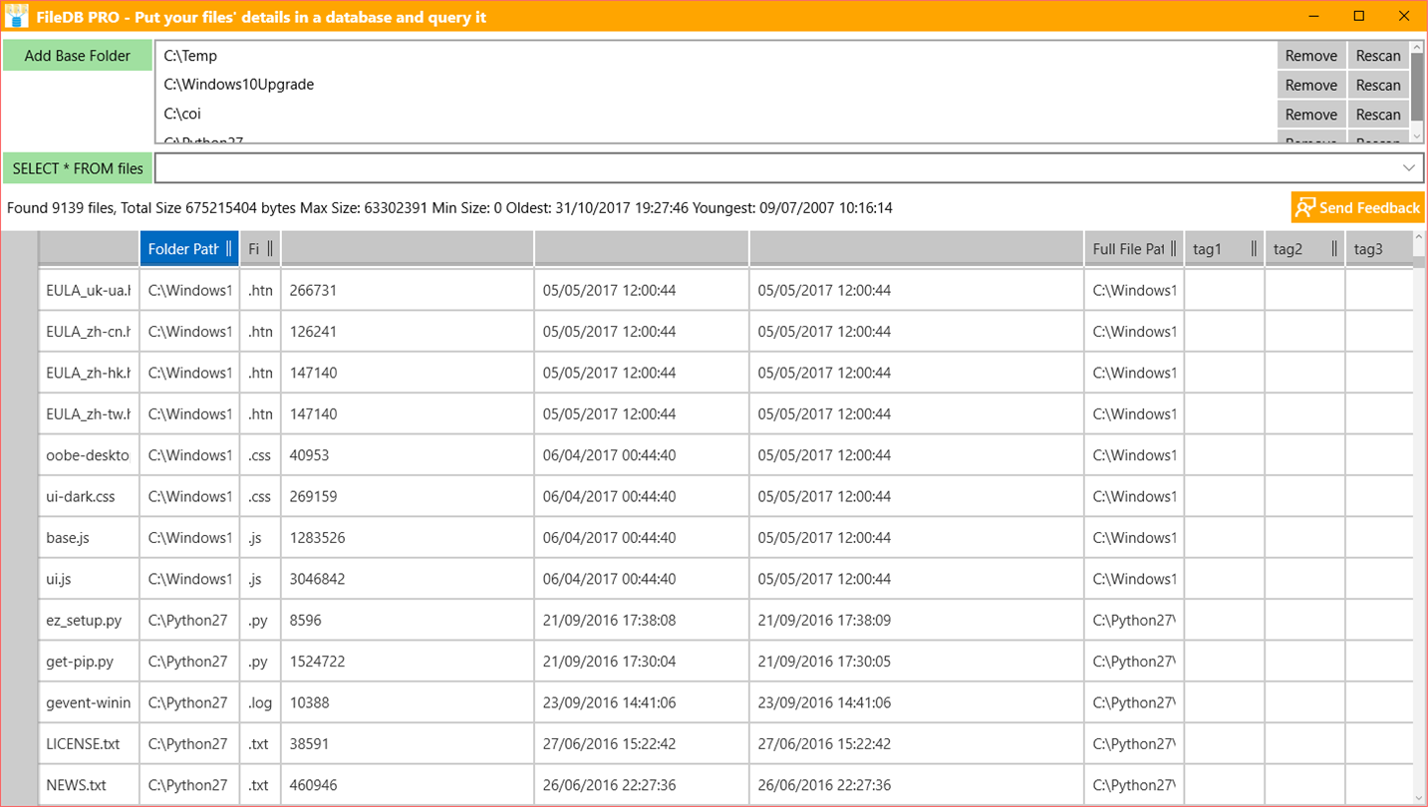This screenshot has height=807, width=1428.
Task: Click the file statistics summary text
Action: (x=449, y=208)
